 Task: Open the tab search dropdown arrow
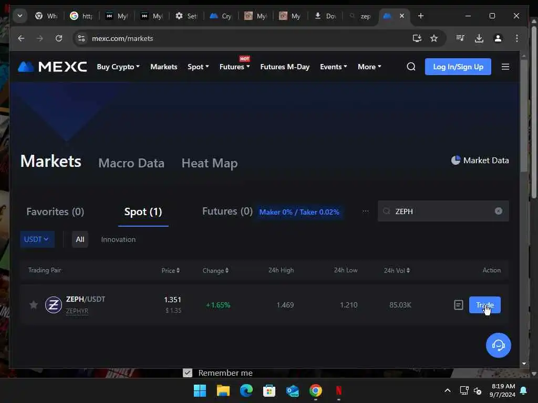(20, 16)
